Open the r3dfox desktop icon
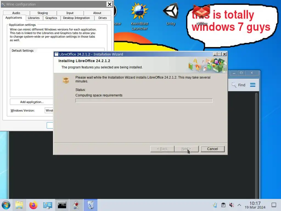Viewport: 281px width, 211px height. click(202, 15)
